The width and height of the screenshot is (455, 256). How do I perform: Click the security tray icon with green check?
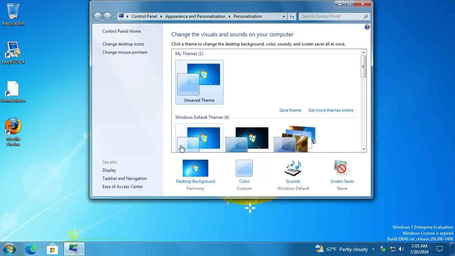[x=383, y=249]
